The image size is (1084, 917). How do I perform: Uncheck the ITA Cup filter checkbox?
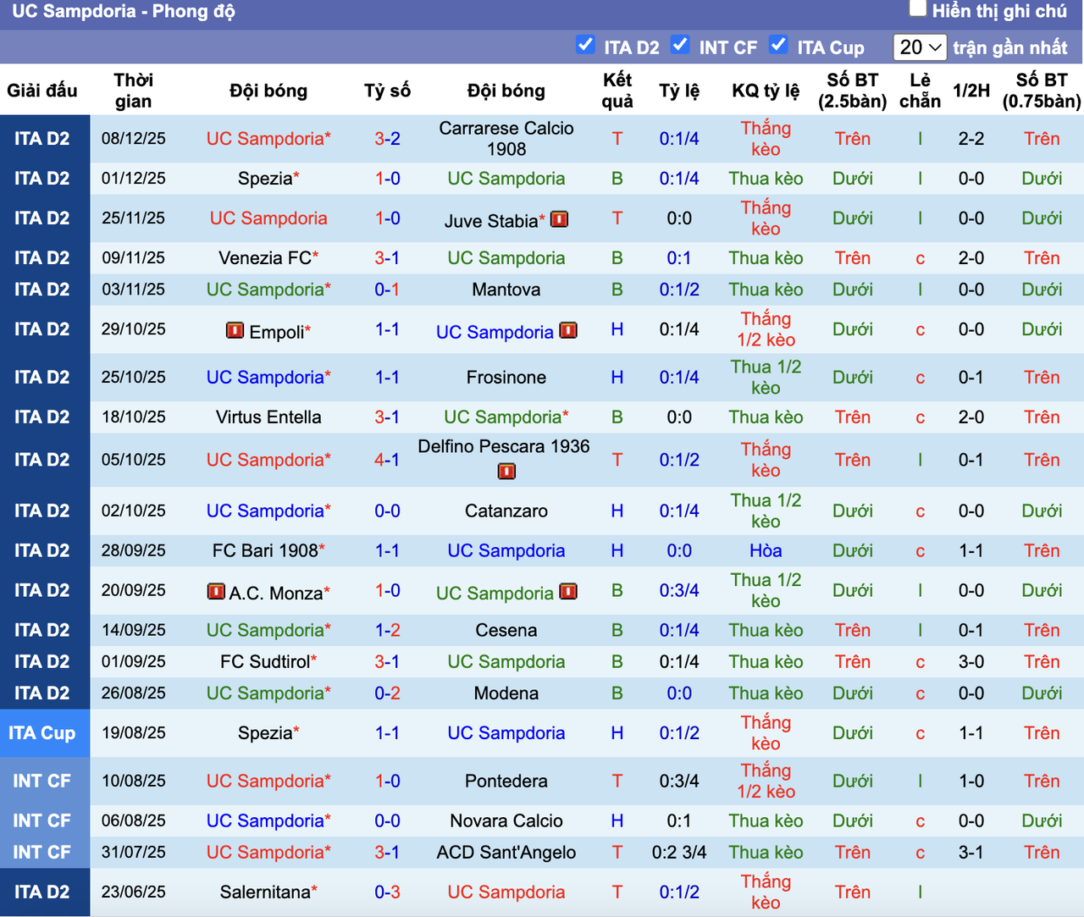click(778, 45)
